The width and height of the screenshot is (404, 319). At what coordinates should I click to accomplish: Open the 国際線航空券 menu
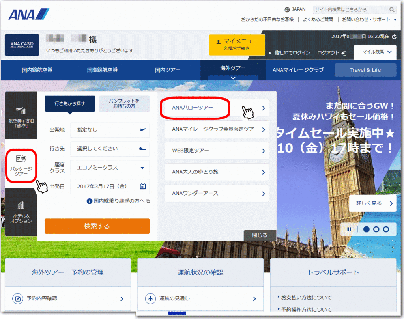tap(102, 70)
